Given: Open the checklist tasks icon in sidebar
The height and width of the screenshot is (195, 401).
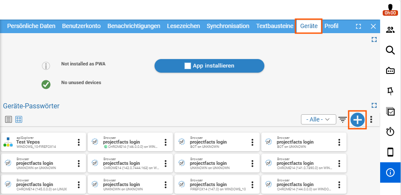Looking at the screenshot, I should tap(390, 111).
